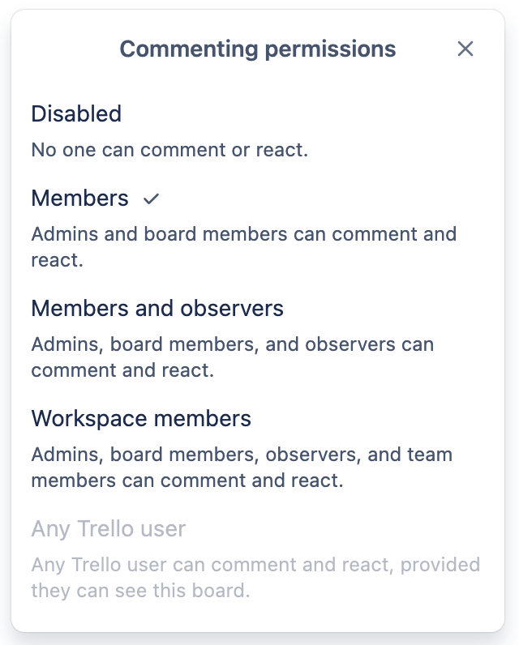Click the word 'Workspace' in the heading
Screen dimensions: 519x645
pyautogui.click(x=89, y=419)
